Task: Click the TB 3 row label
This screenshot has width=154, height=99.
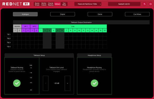Action: click(x=9, y=43)
